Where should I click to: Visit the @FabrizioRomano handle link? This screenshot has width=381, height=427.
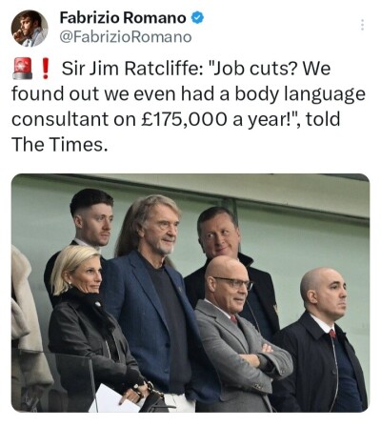pyautogui.click(x=126, y=37)
